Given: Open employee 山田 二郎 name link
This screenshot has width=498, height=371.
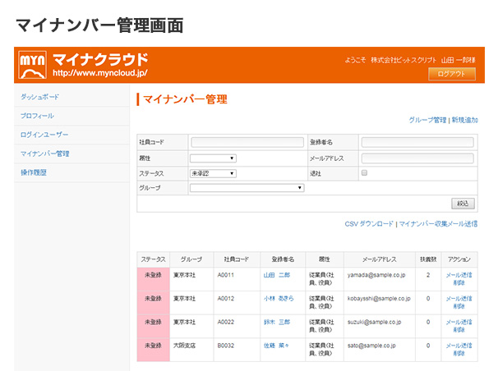Looking at the screenshot, I should pyautogui.click(x=276, y=275).
